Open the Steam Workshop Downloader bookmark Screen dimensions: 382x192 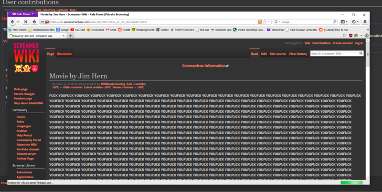coord(249,30)
